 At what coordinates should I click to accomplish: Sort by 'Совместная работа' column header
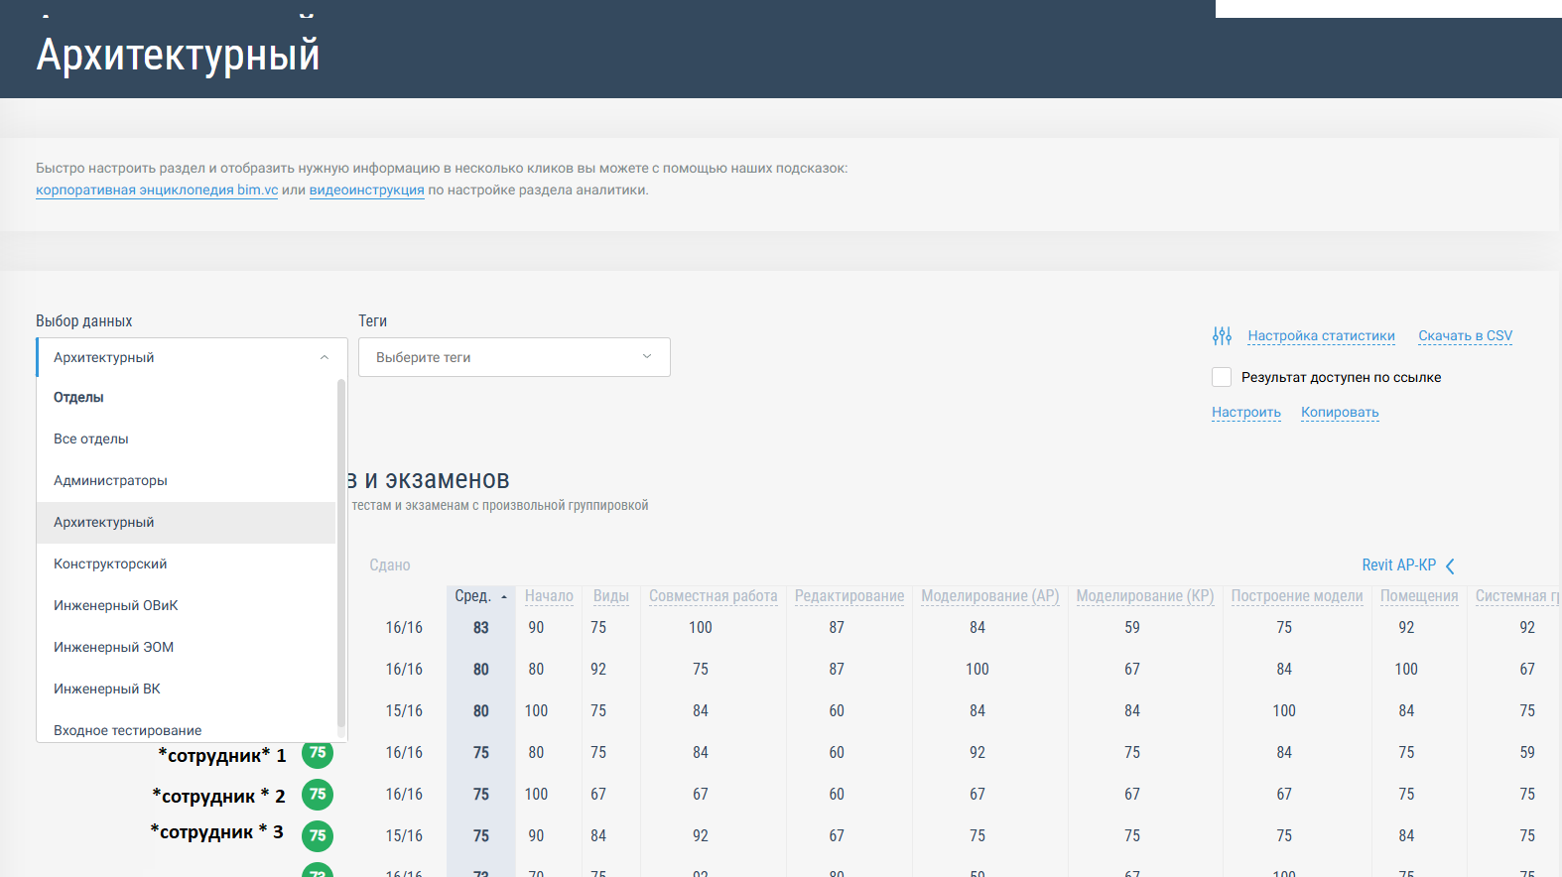(x=713, y=596)
